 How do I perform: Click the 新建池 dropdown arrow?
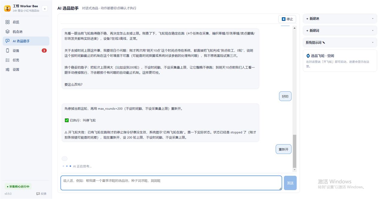click(373, 18)
